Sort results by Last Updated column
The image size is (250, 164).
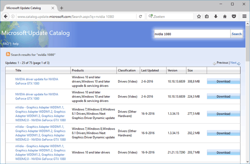149,71
